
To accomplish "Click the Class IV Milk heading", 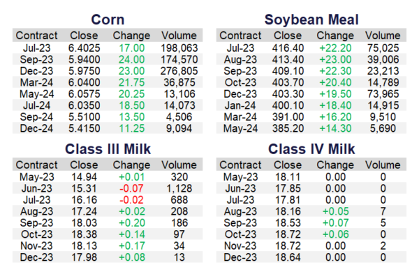I will click(x=311, y=149).
